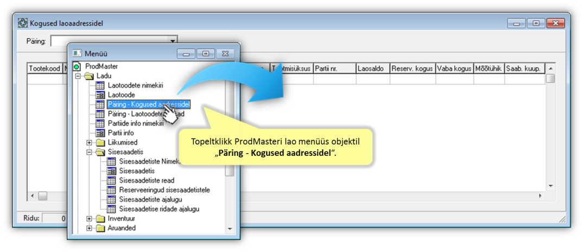583x252 pixels.
Task: Click the Saab. kuup. column header
Action: [524, 69]
